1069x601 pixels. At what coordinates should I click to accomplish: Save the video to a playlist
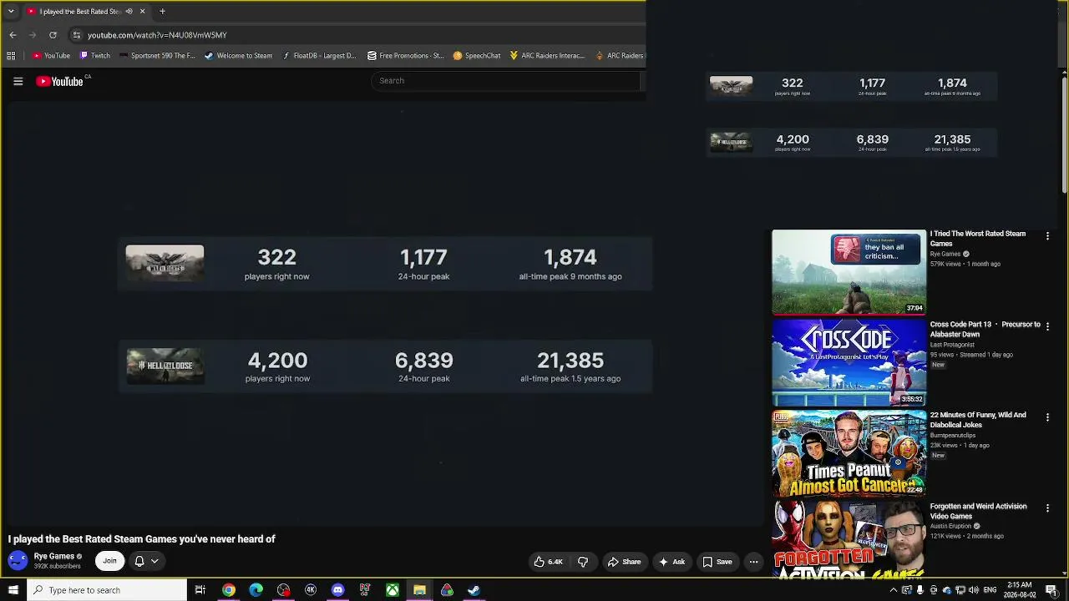[717, 562]
